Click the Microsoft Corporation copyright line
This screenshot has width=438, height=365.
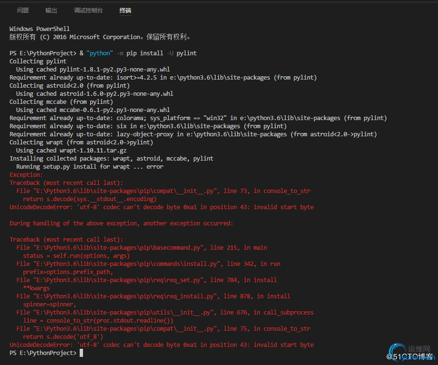click(100, 37)
